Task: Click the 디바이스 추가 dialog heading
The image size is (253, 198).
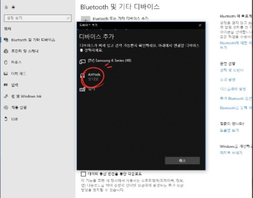Action: coord(96,37)
